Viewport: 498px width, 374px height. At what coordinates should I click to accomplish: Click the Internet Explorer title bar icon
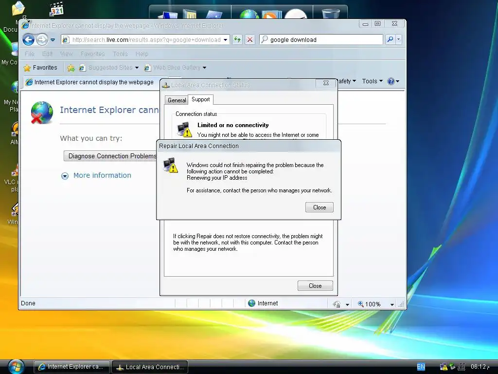tap(25, 25)
